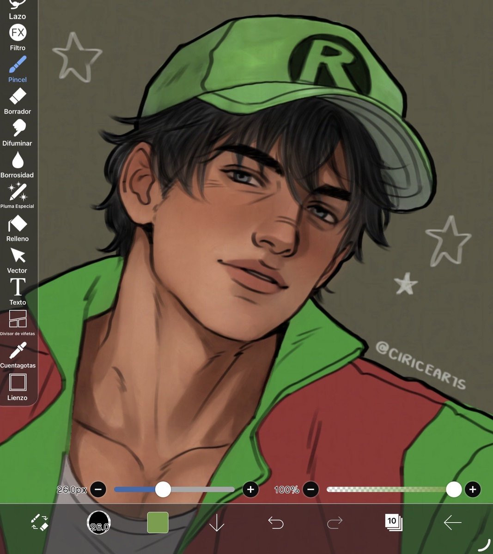Open the Filtro FX tool
The image size is (493, 554).
[x=18, y=37]
